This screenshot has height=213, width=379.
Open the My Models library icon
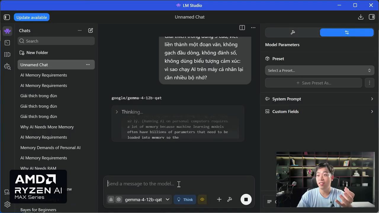tap(7, 54)
